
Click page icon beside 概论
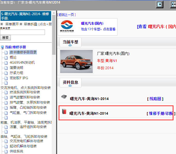(6, 58)
